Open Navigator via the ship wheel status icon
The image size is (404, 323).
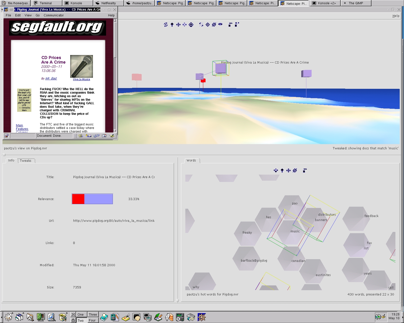click(81, 136)
